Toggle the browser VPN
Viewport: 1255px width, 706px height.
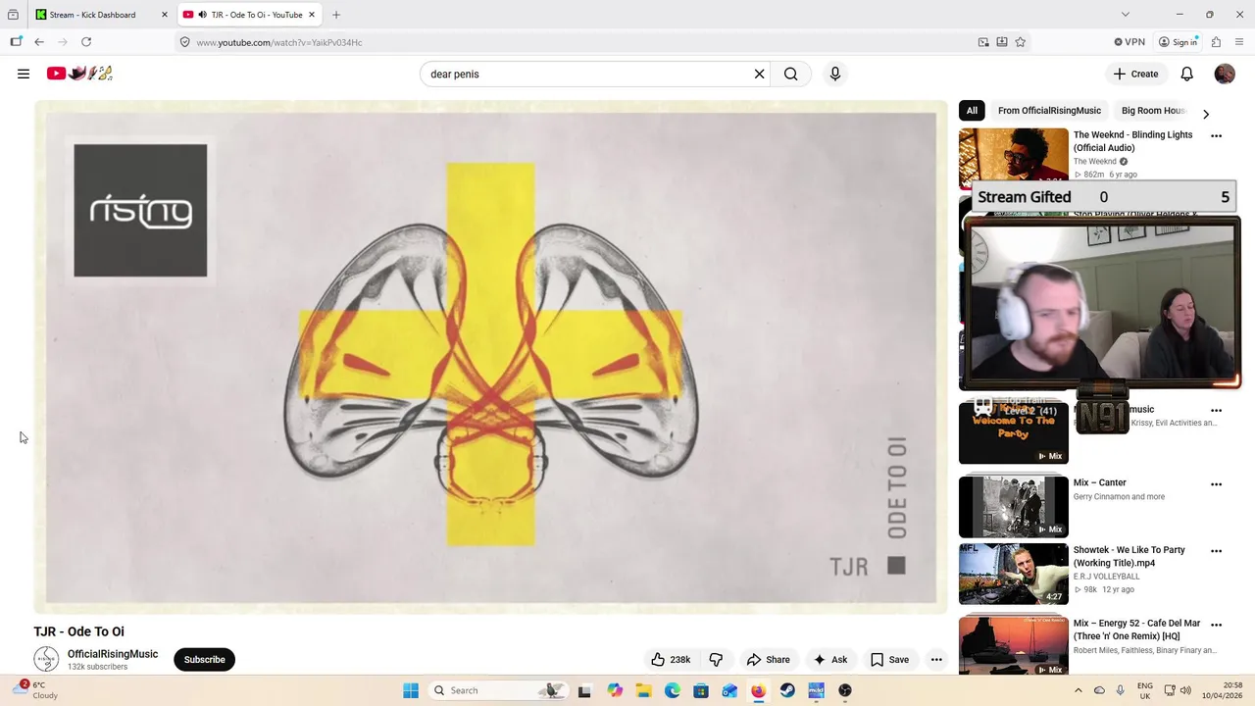[1129, 42]
